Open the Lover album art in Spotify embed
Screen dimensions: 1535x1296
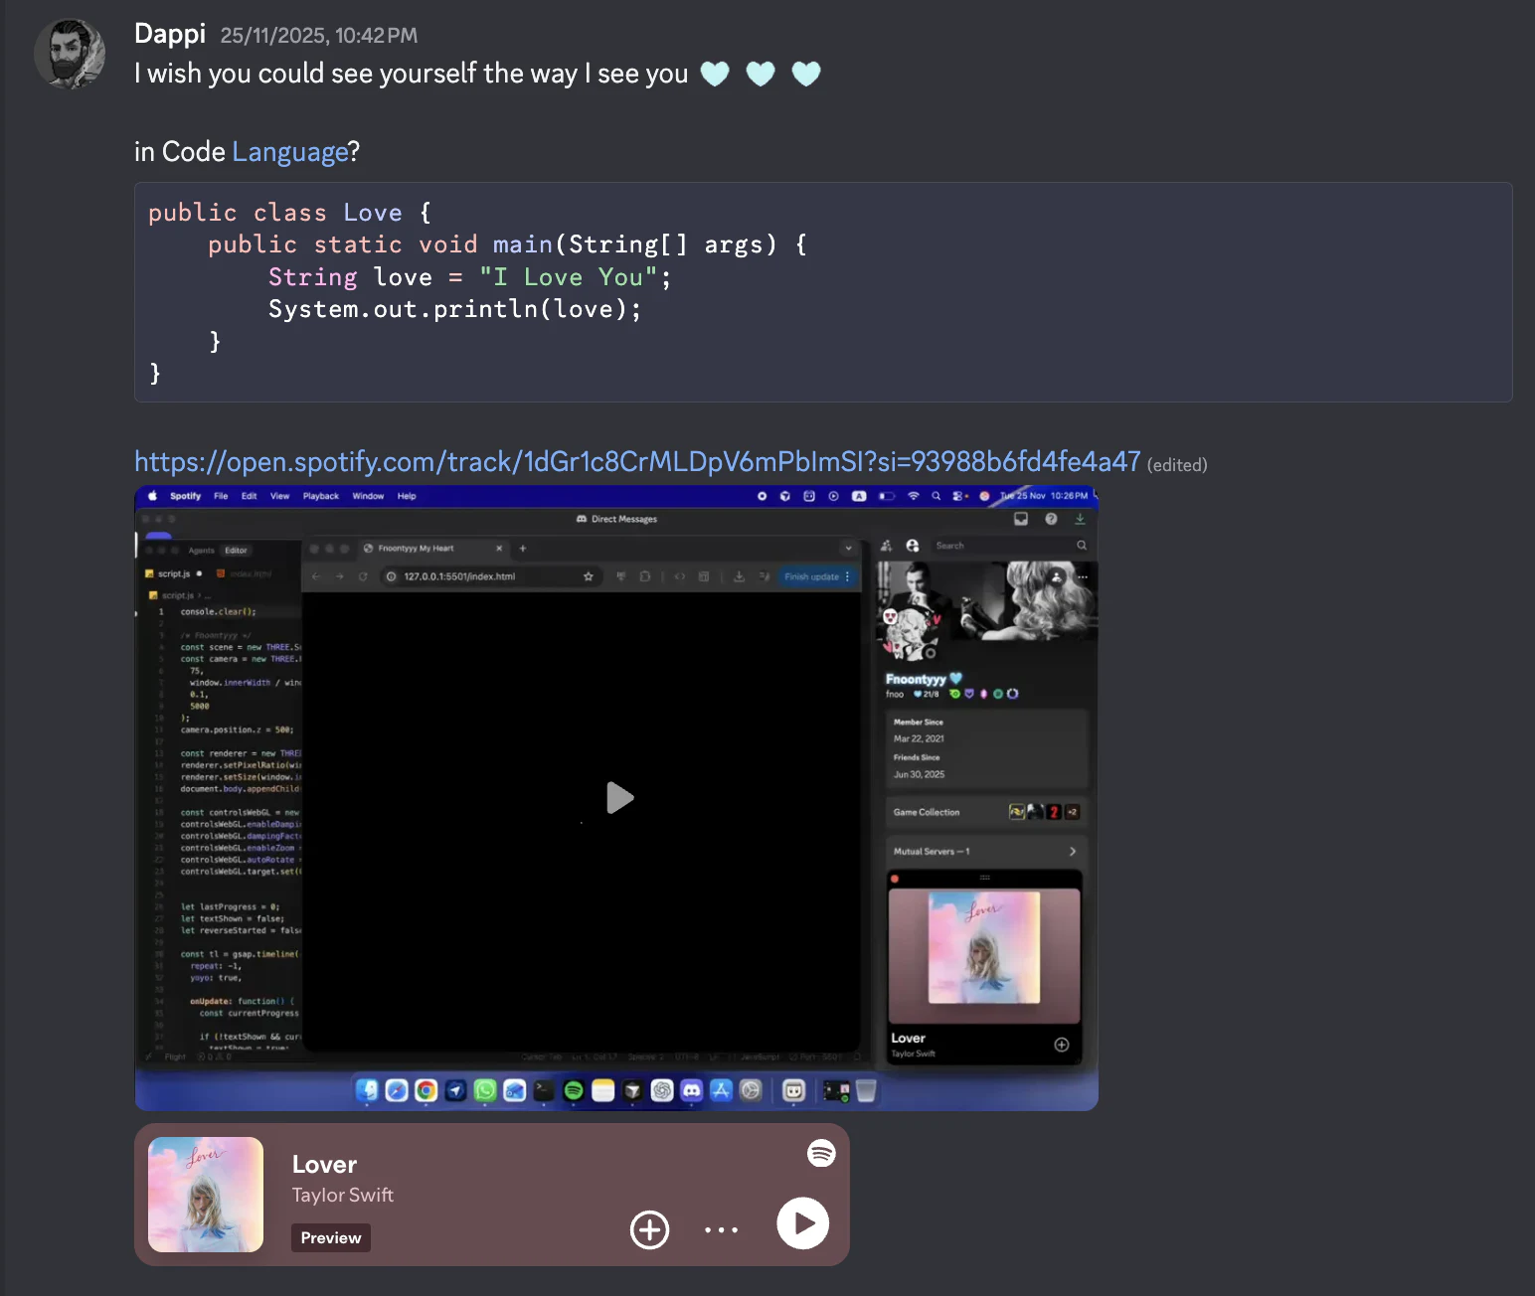point(206,1195)
